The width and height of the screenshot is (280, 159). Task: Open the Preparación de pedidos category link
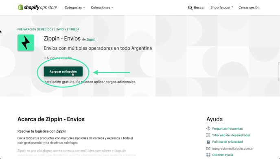(x=35, y=29)
